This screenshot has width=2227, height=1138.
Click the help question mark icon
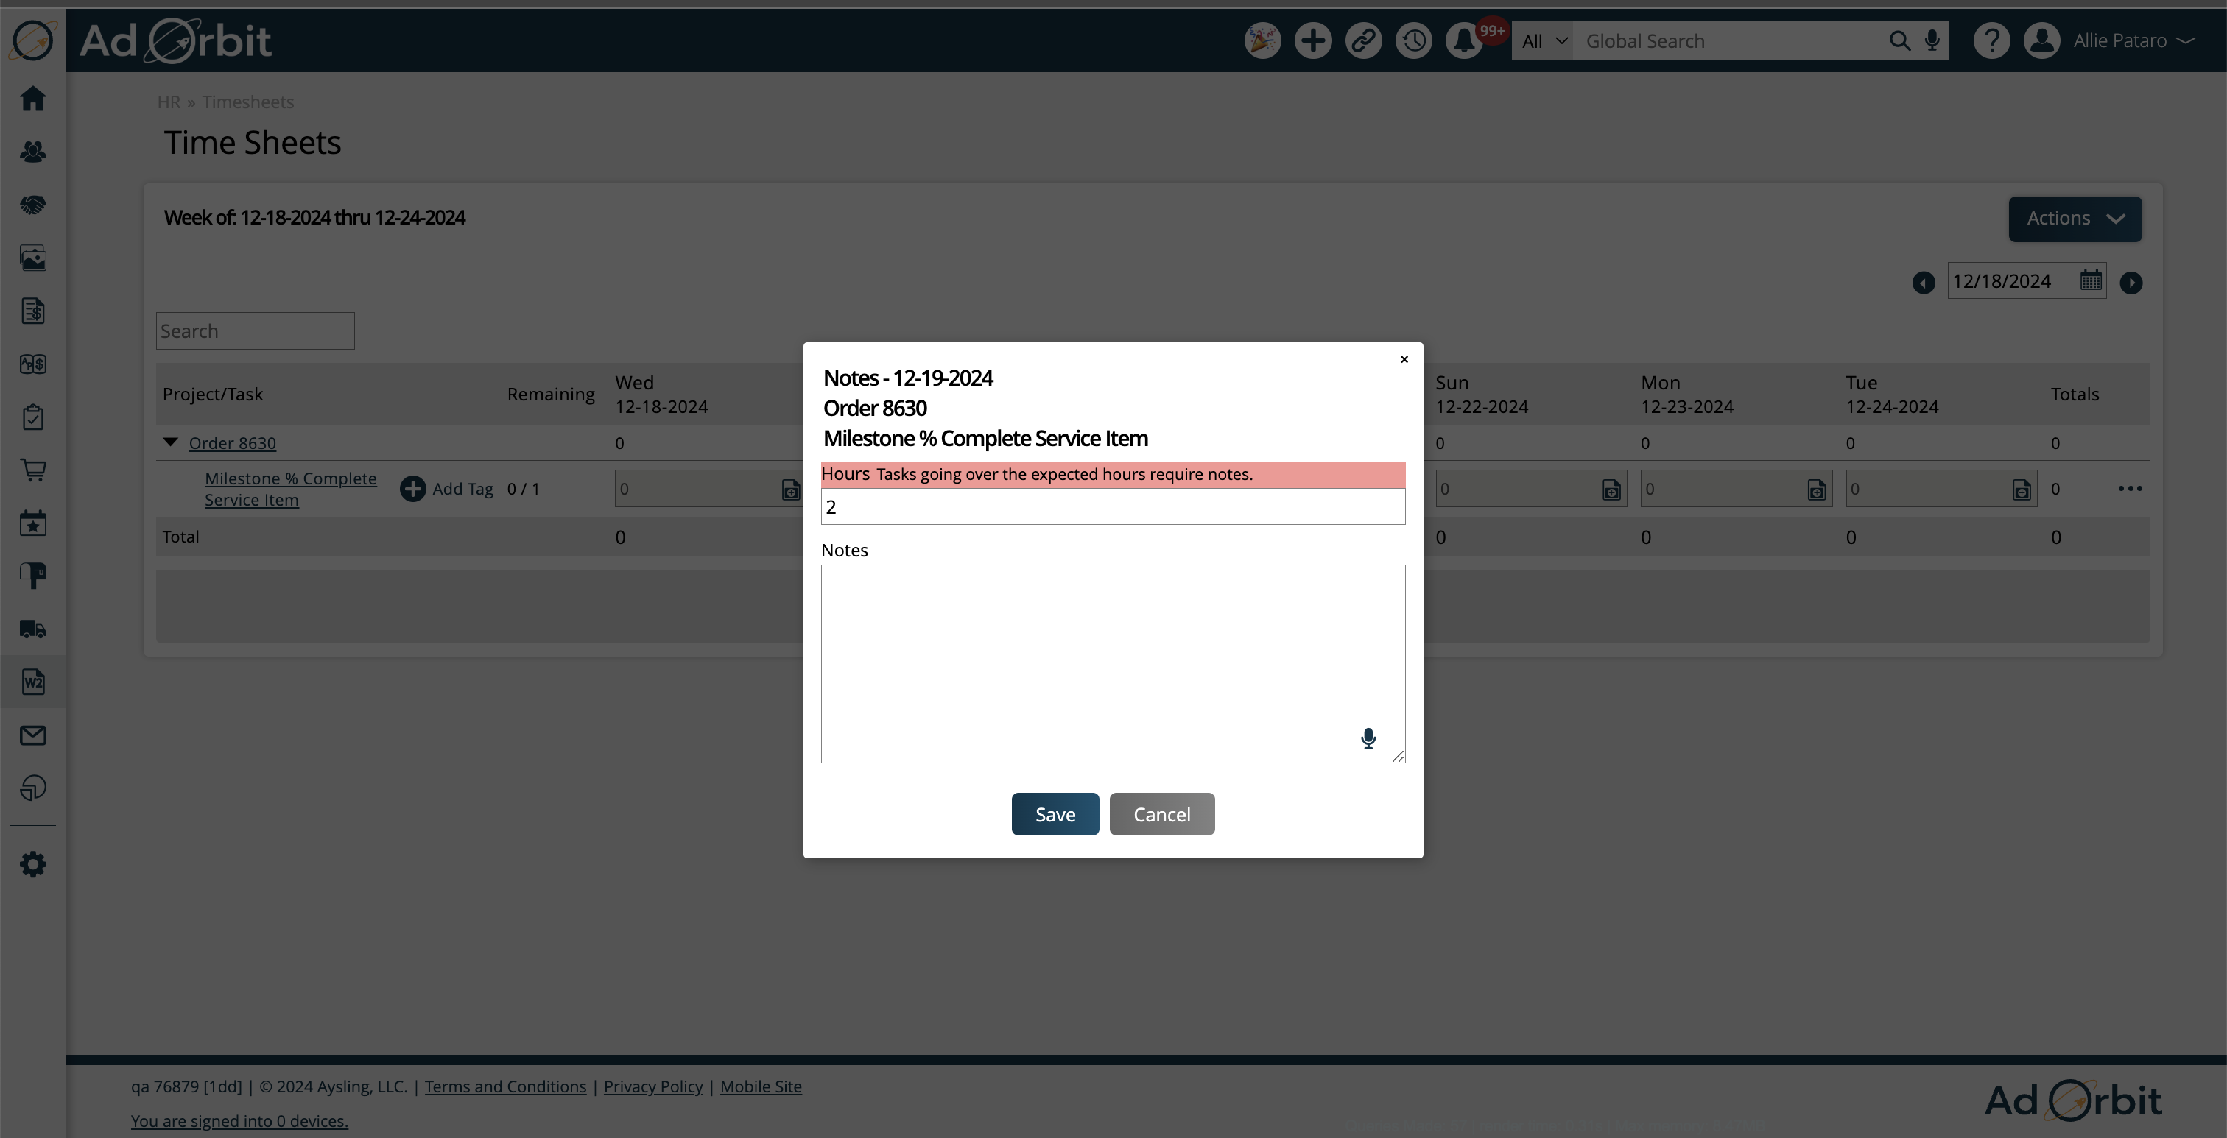click(1991, 40)
